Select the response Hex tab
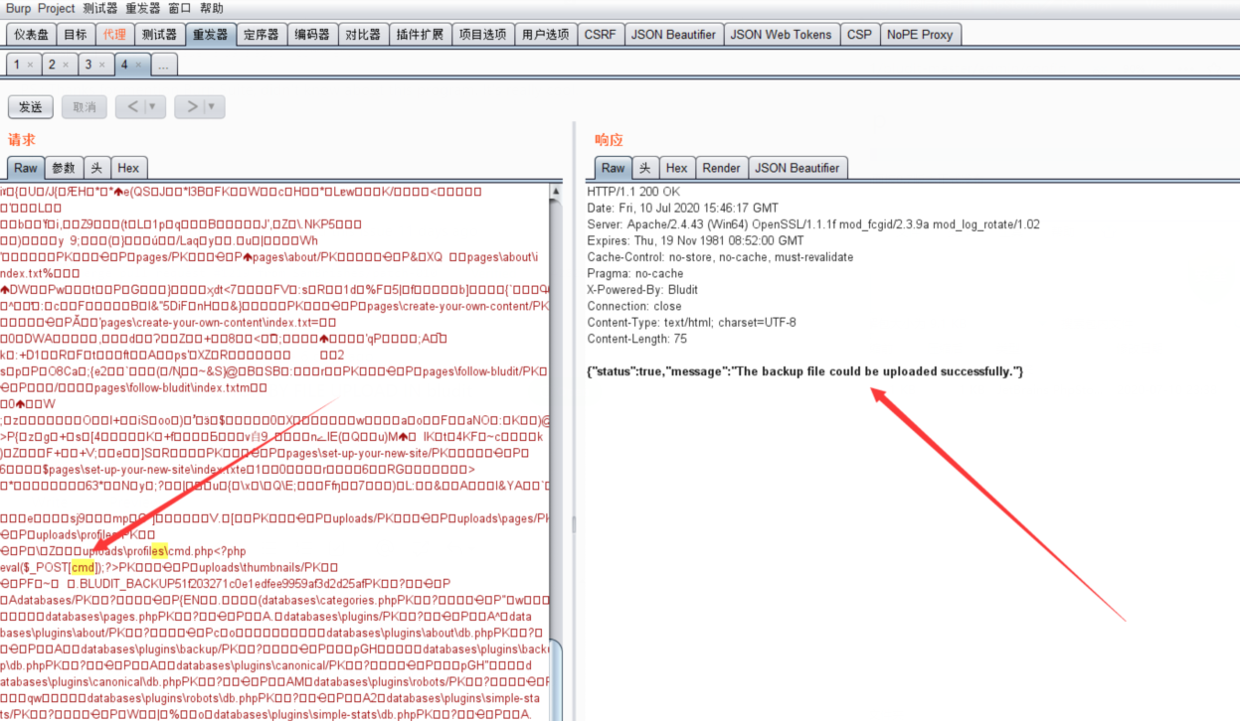1240x721 pixels. (x=677, y=168)
